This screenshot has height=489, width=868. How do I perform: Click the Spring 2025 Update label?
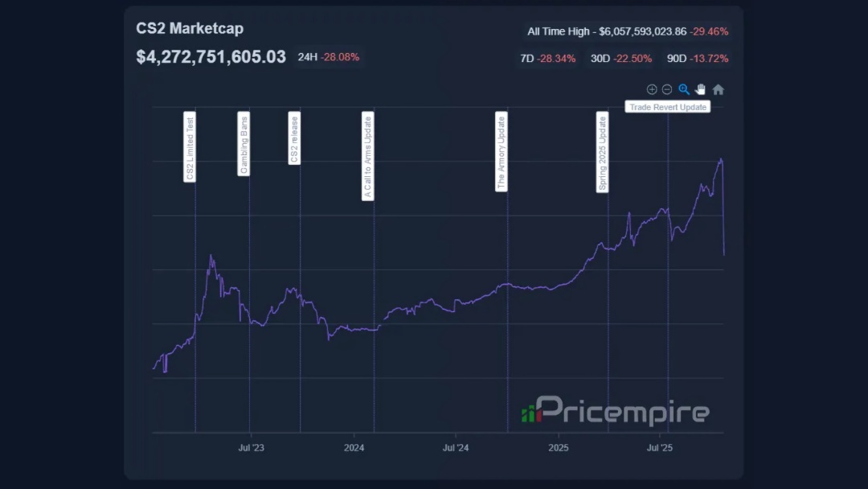[603, 152]
